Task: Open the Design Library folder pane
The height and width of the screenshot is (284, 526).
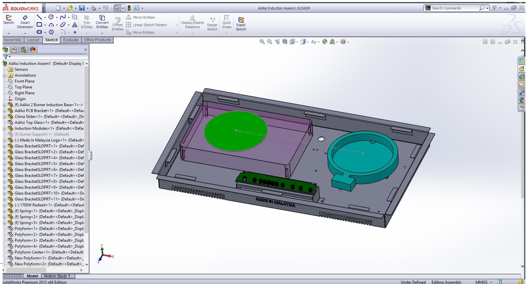Action: coord(521,76)
